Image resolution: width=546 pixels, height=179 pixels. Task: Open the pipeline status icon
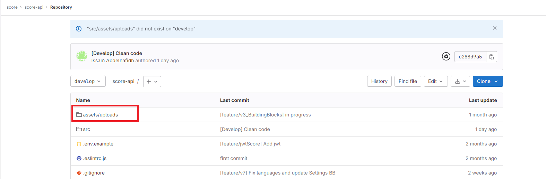point(446,56)
